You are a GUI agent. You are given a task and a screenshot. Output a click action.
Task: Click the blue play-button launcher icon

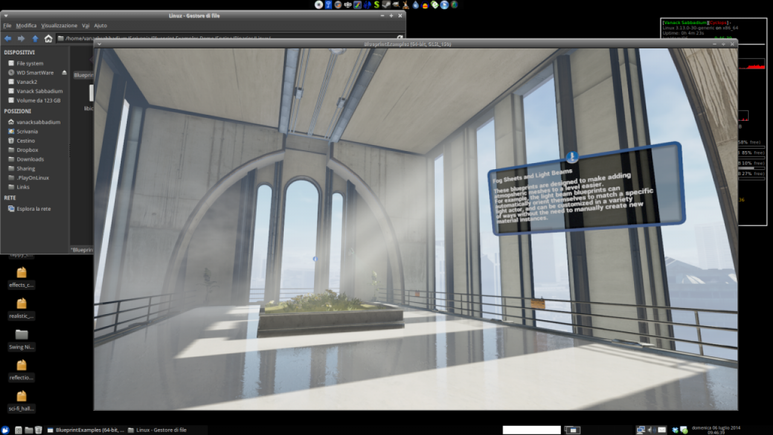click(444, 5)
